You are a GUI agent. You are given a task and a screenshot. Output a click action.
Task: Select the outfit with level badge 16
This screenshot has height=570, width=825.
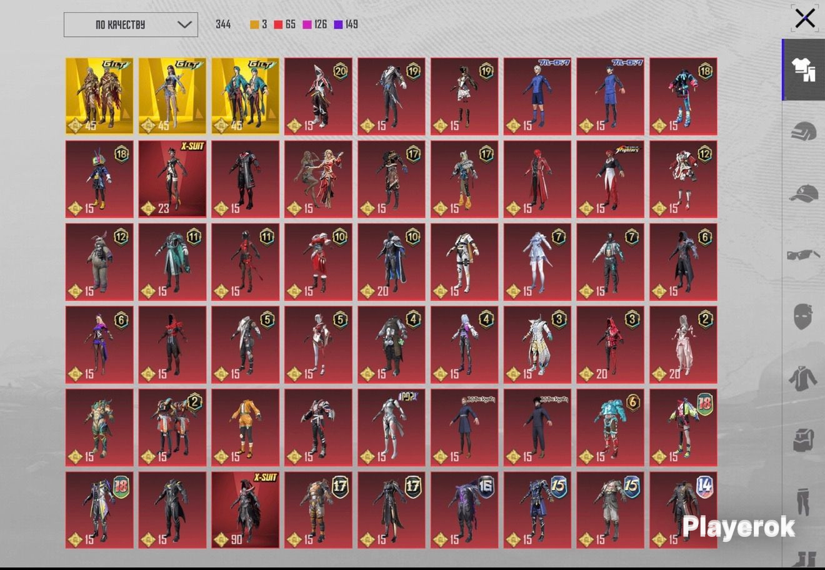(x=464, y=510)
